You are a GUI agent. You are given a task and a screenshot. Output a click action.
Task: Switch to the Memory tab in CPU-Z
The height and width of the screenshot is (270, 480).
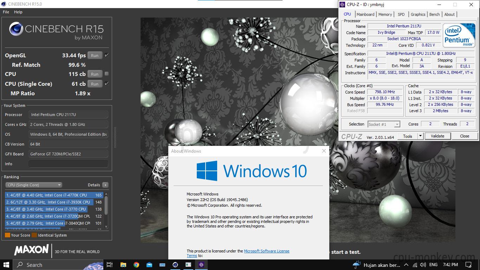[385, 14]
